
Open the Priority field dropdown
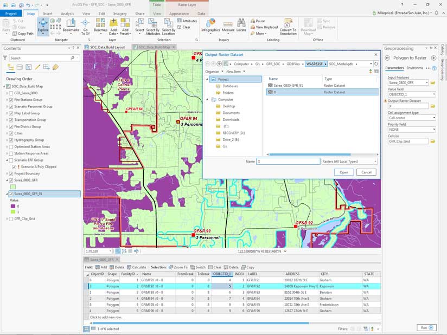pyautogui.click(x=411, y=130)
